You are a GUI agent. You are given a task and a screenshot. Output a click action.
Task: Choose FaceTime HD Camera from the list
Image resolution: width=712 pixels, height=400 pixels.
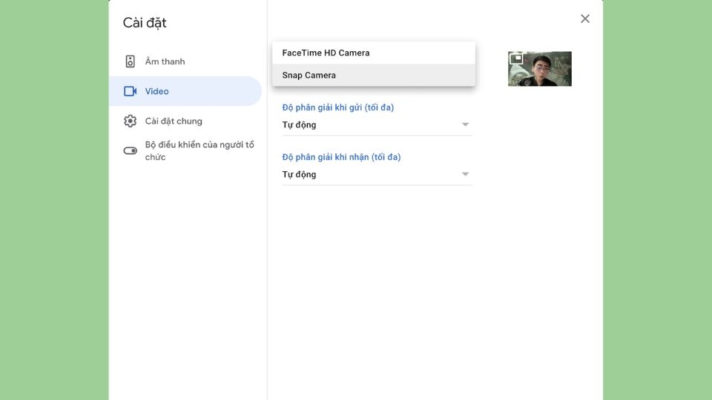pyautogui.click(x=374, y=53)
